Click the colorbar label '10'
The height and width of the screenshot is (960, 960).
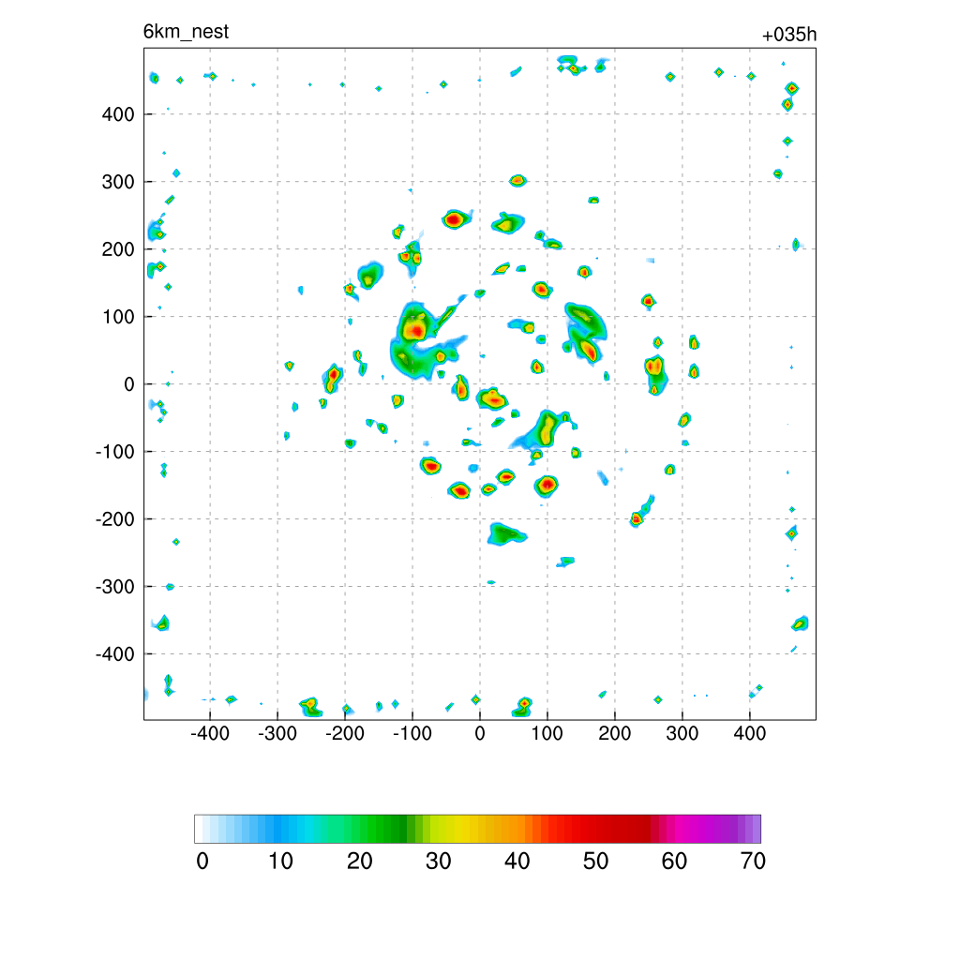point(280,862)
